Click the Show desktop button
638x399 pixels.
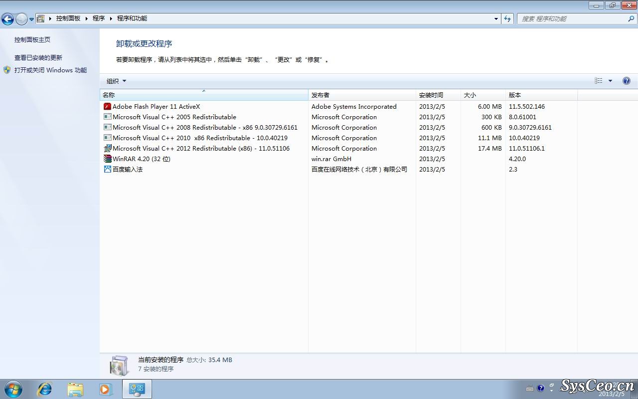tap(635, 389)
